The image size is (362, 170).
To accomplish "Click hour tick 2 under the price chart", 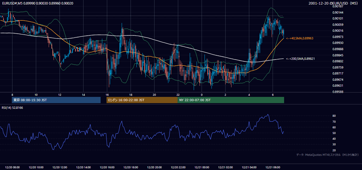I will coord(225,95).
